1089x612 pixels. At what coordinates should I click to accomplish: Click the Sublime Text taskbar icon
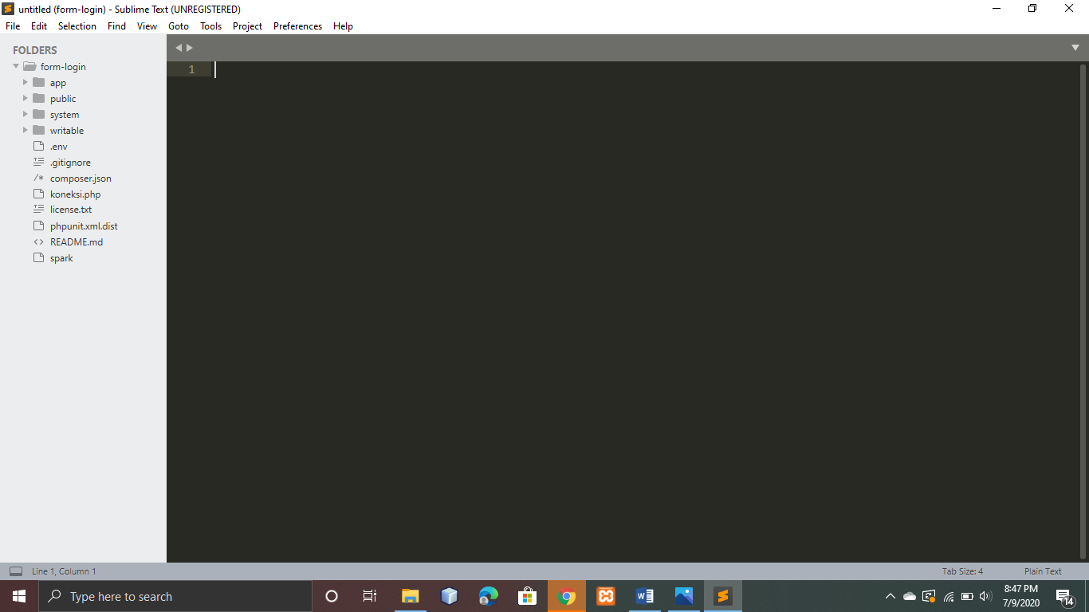coord(723,596)
